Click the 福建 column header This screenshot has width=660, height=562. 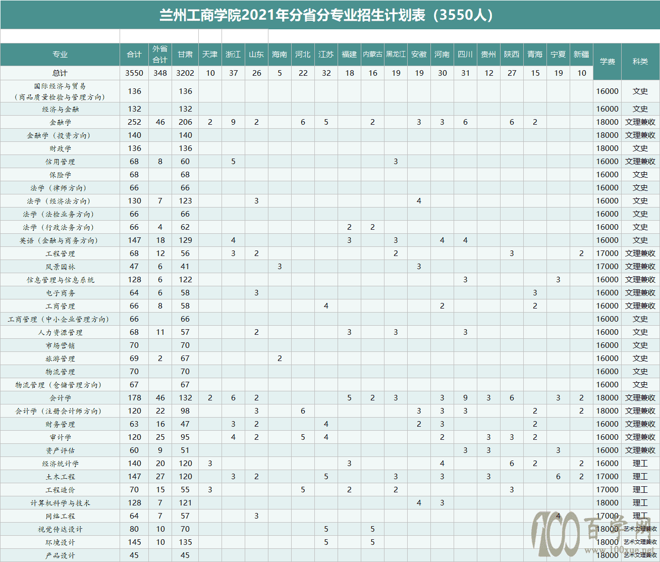(349, 55)
